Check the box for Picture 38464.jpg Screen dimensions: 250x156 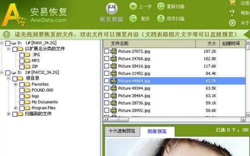click(107, 96)
